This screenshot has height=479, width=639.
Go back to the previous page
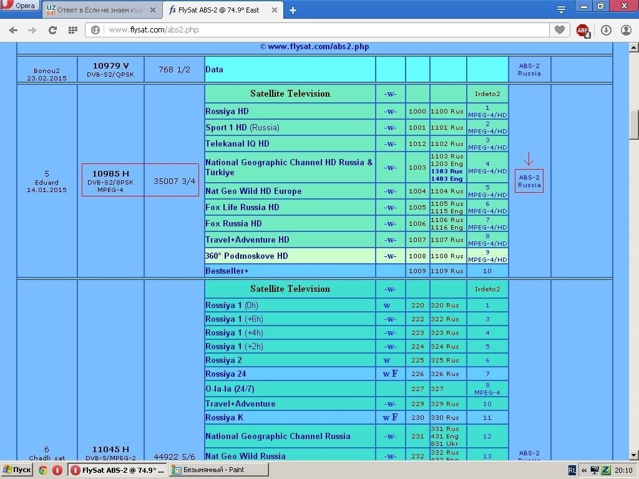(14, 30)
